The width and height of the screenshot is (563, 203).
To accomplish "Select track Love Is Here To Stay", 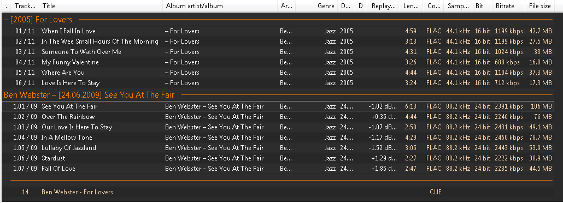I will (71, 83).
